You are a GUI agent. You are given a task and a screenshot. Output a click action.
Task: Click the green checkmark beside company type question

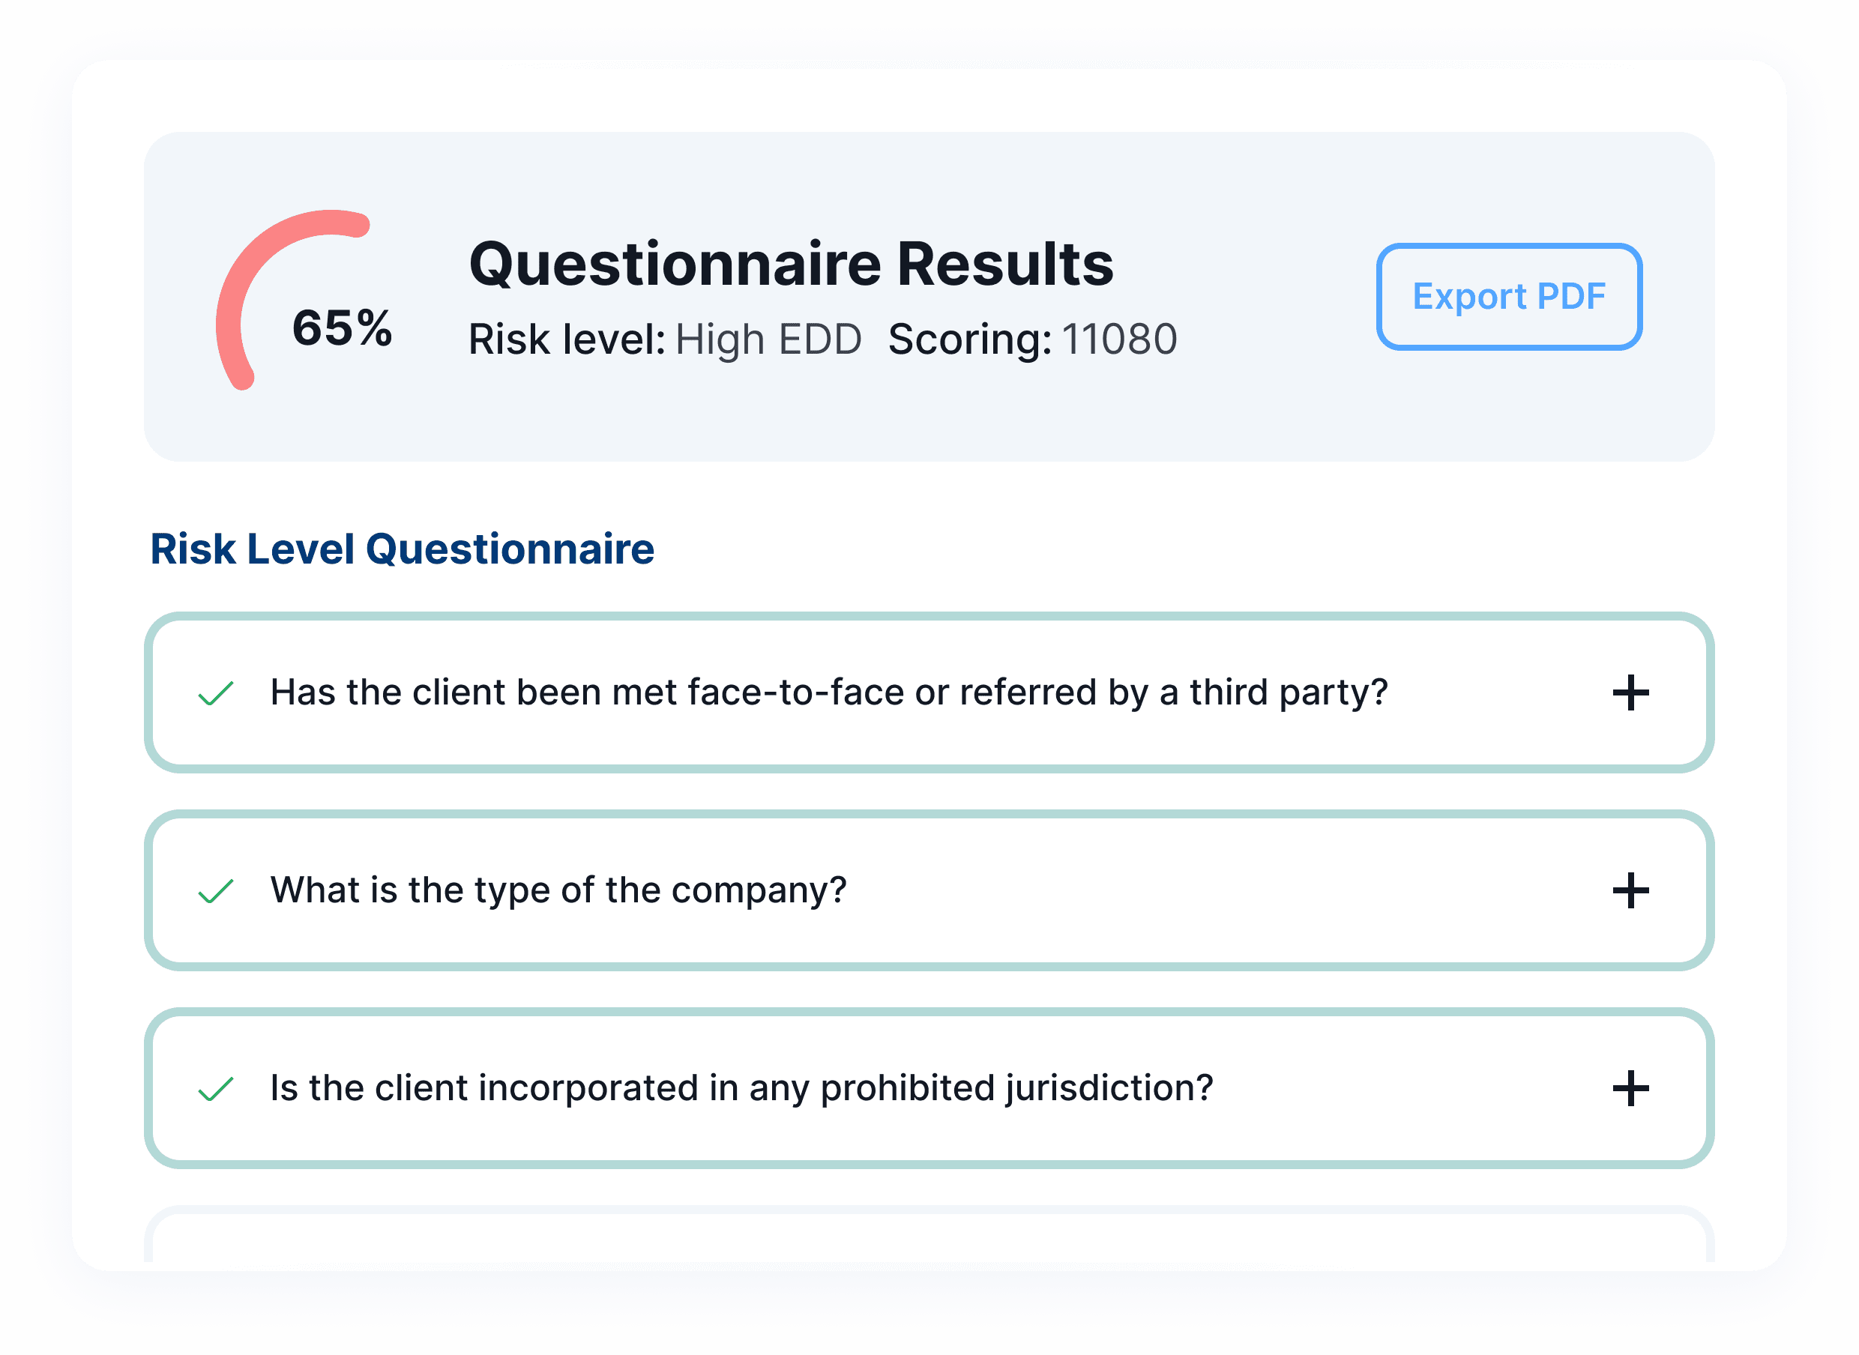216,892
